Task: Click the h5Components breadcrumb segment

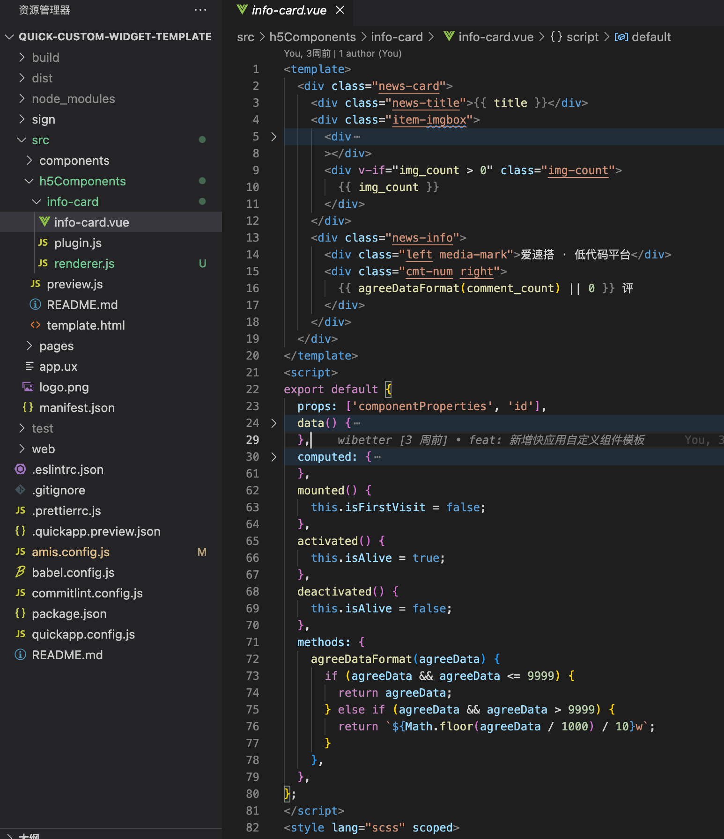Action: 312,37
